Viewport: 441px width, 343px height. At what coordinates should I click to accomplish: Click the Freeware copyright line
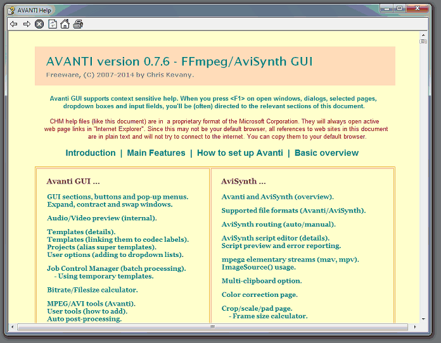click(120, 75)
